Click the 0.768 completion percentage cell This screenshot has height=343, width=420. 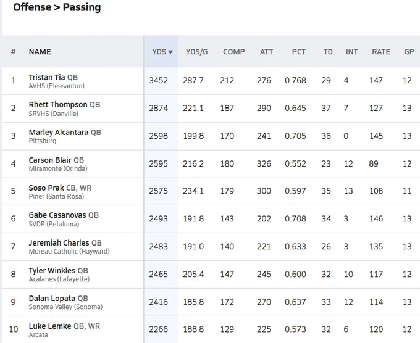295,81
